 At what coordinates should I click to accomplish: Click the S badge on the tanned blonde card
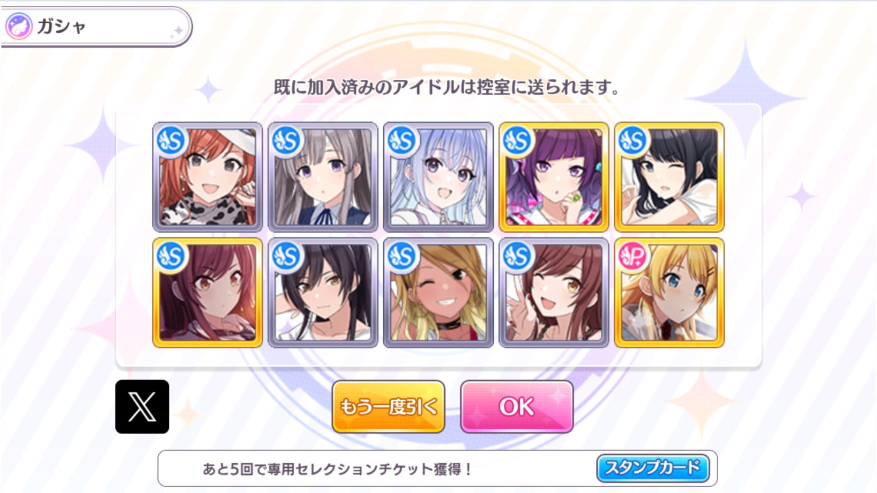(x=402, y=256)
